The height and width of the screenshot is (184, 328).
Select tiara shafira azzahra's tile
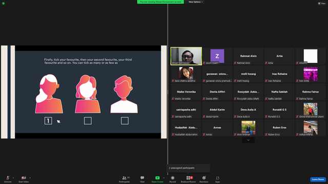(186, 74)
